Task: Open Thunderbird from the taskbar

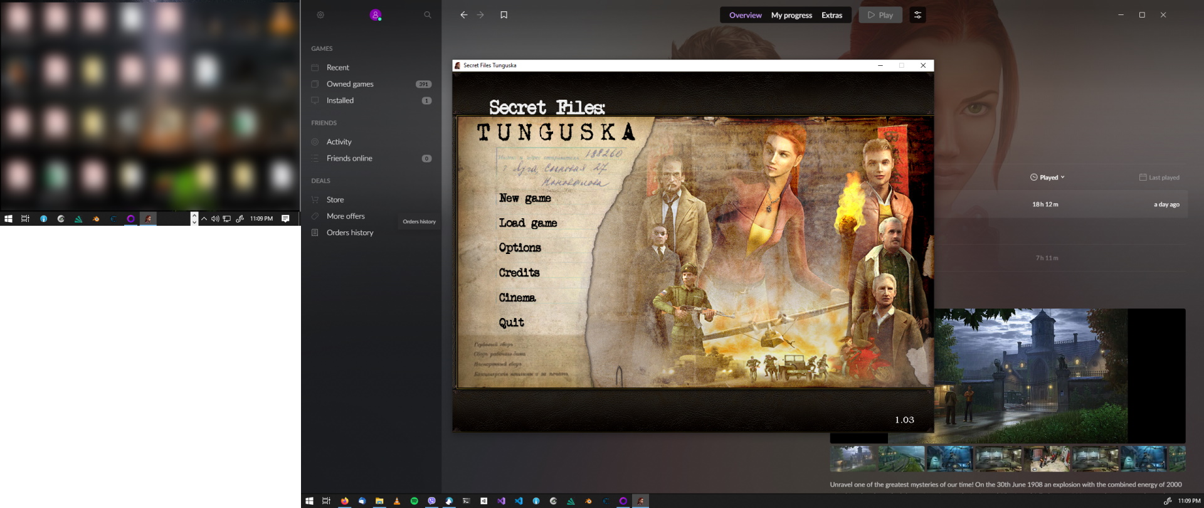Action: [362, 501]
